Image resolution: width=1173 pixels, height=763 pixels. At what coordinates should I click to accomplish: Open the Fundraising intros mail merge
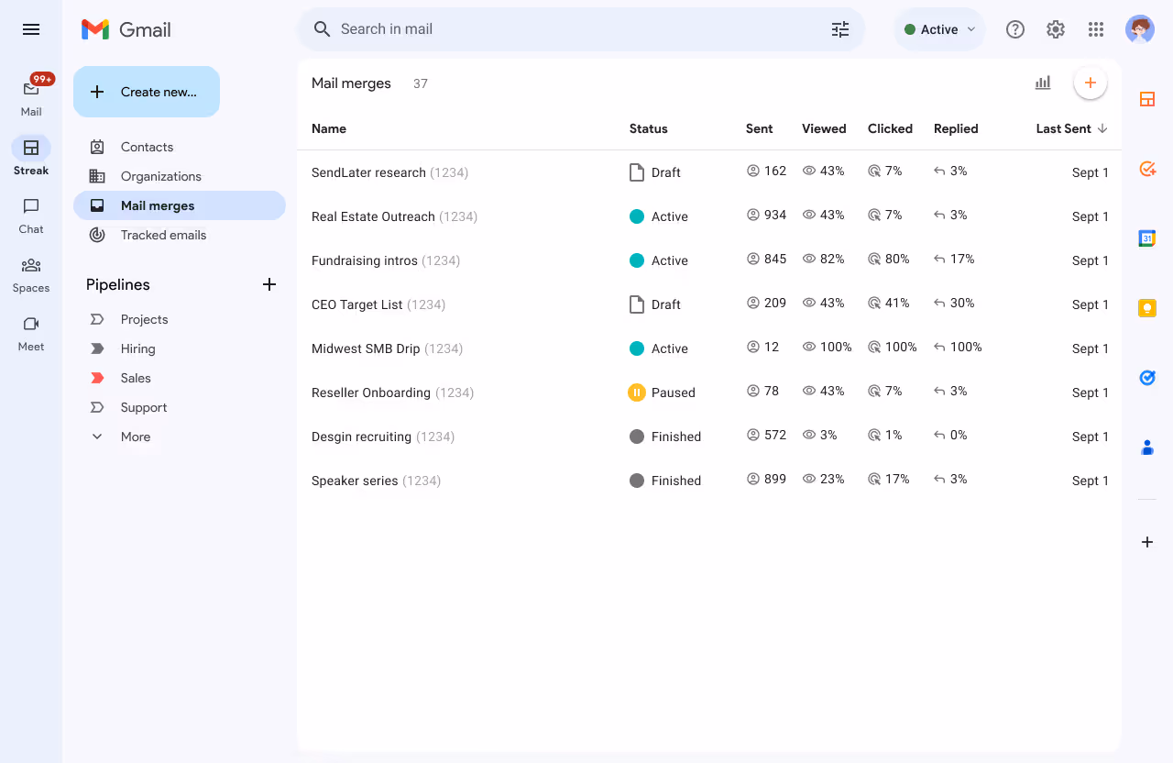tap(365, 260)
